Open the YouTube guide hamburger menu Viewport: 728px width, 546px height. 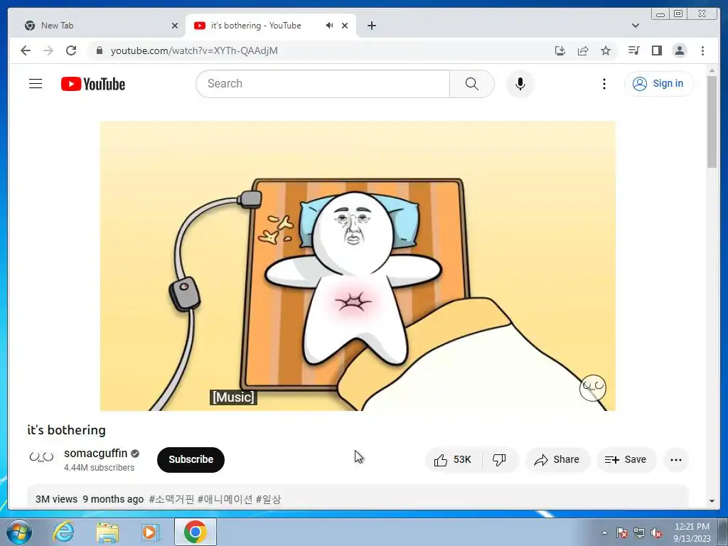click(x=36, y=84)
